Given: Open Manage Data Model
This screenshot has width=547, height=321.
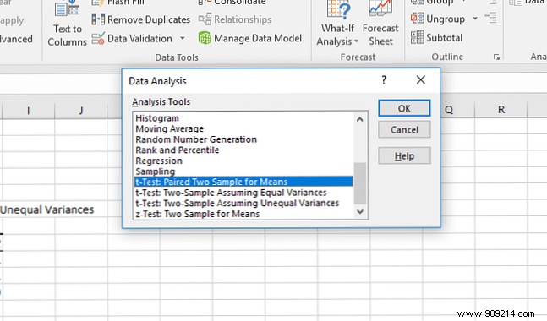Looking at the screenshot, I should click(x=249, y=38).
